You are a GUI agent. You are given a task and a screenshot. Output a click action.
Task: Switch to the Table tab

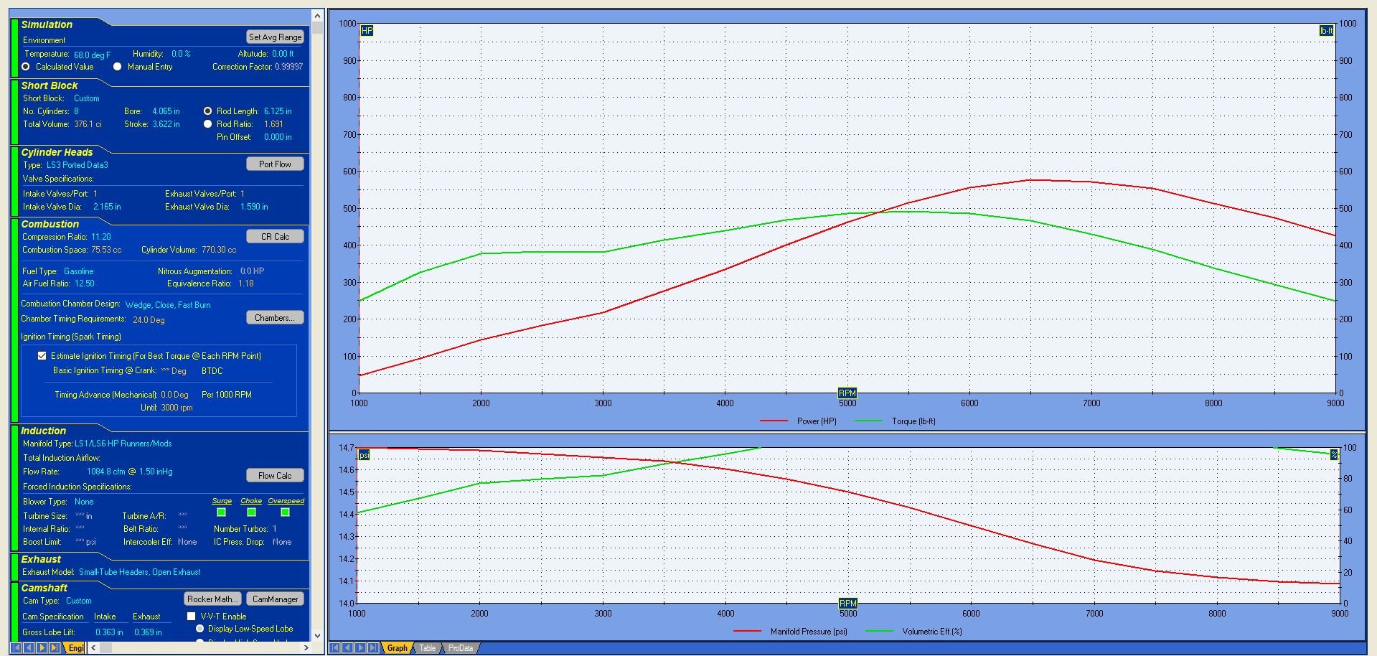coord(427,648)
